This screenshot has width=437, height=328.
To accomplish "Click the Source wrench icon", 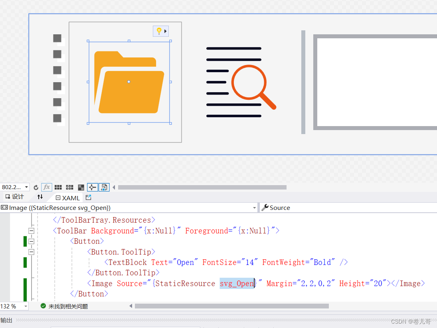I will coord(264,207).
